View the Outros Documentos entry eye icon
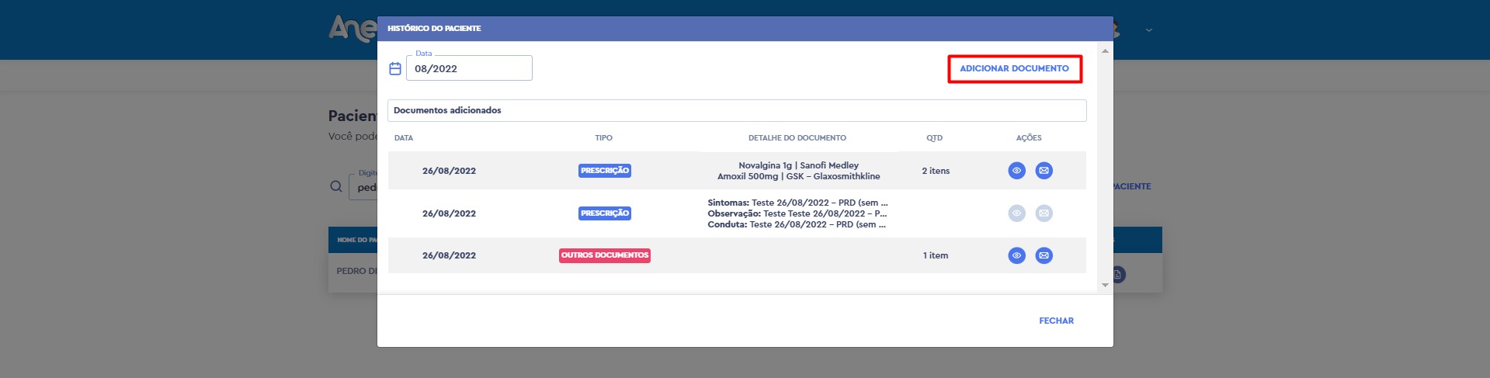The height and width of the screenshot is (378, 1490). [1016, 255]
